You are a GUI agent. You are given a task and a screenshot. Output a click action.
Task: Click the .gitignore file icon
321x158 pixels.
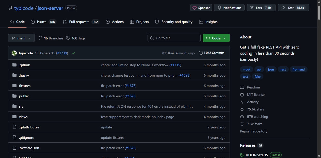click(14, 138)
